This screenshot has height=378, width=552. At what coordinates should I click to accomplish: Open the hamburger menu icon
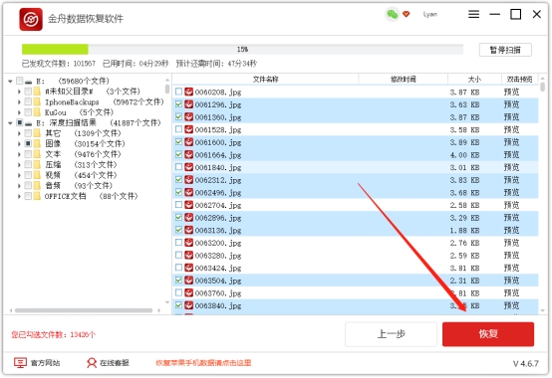[474, 14]
